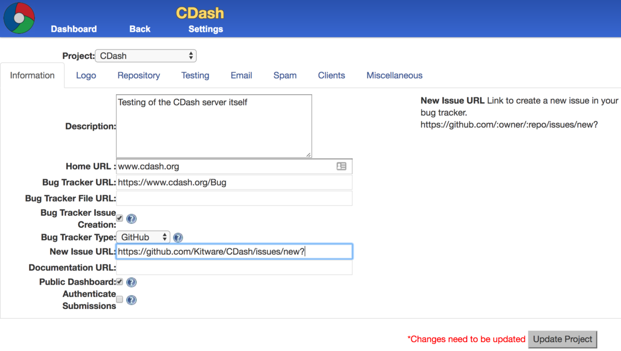Open help for Bug Tracker Issue Creation
Viewport: 621px width, 351px height.
(x=131, y=218)
